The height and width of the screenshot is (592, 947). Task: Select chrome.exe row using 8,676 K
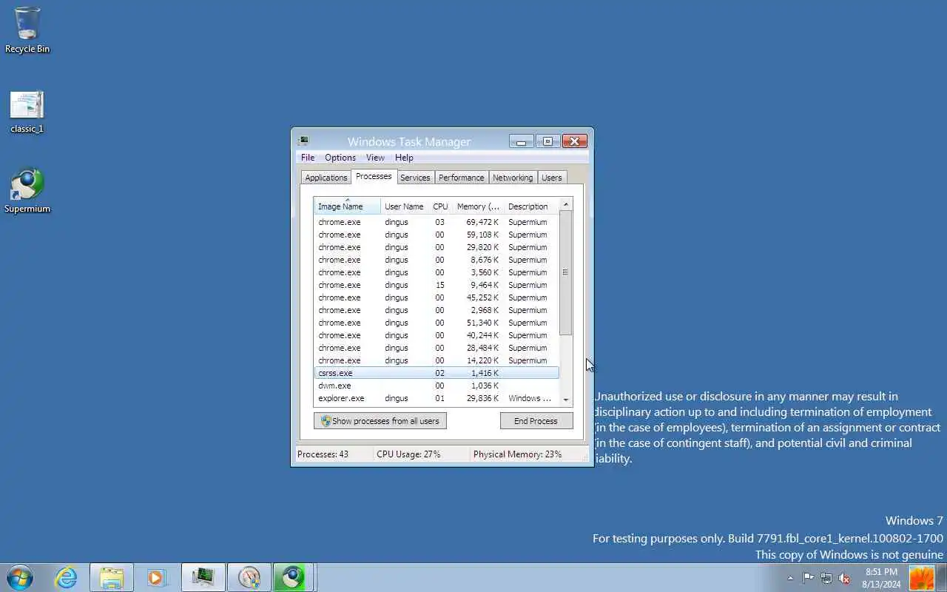[x=437, y=260]
